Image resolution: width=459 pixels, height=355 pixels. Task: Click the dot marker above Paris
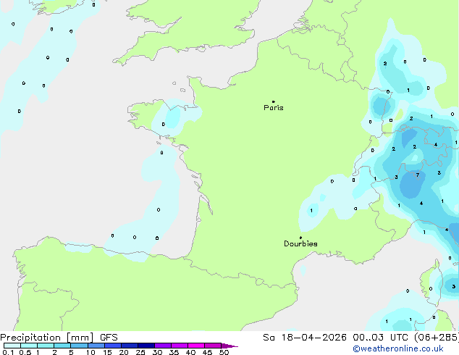[274, 101]
